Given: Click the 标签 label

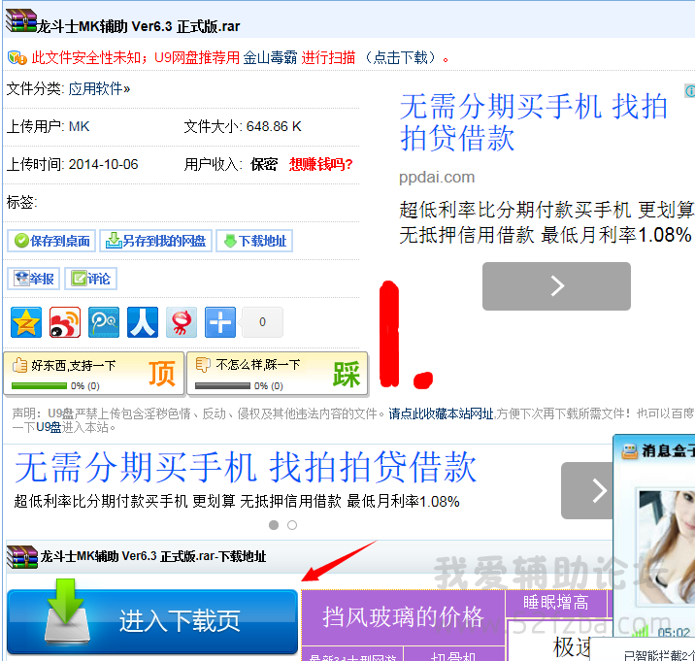Looking at the screenshot, I should pos(21,202).
